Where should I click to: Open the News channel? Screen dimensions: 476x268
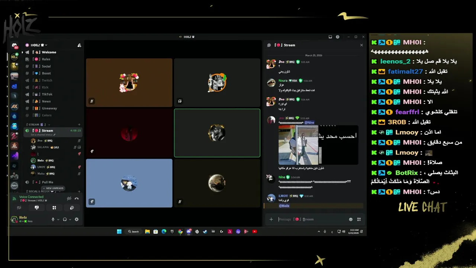53,101
